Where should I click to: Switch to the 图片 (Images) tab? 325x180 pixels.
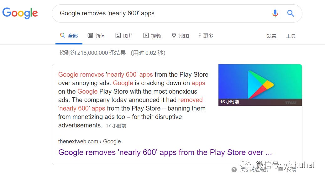coord(124,36)
